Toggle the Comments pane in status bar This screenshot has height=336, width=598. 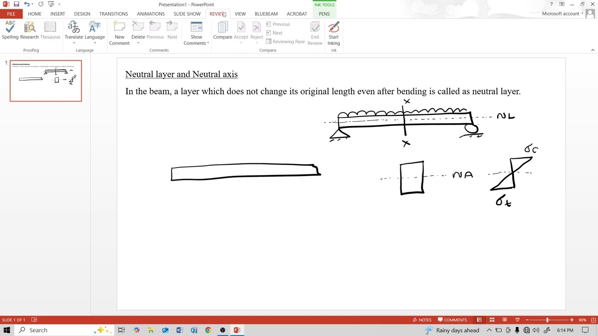pyautogui.click(x=452, y=320)
